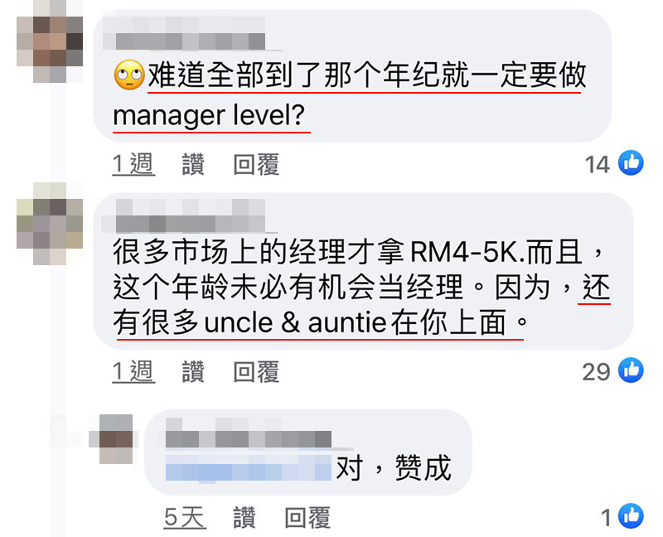Click the rolling-eyes emoji in the first comment
Image resolution: width=663 pixels, height=537 pixels.
129,75
